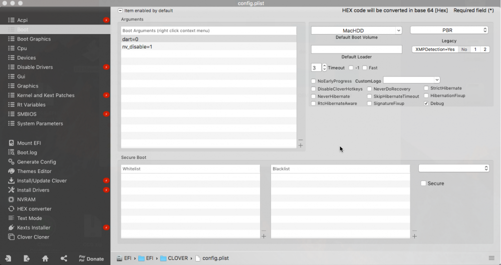Click the list icon next to Acpi

pyautogui.click(x=11, y=20)
